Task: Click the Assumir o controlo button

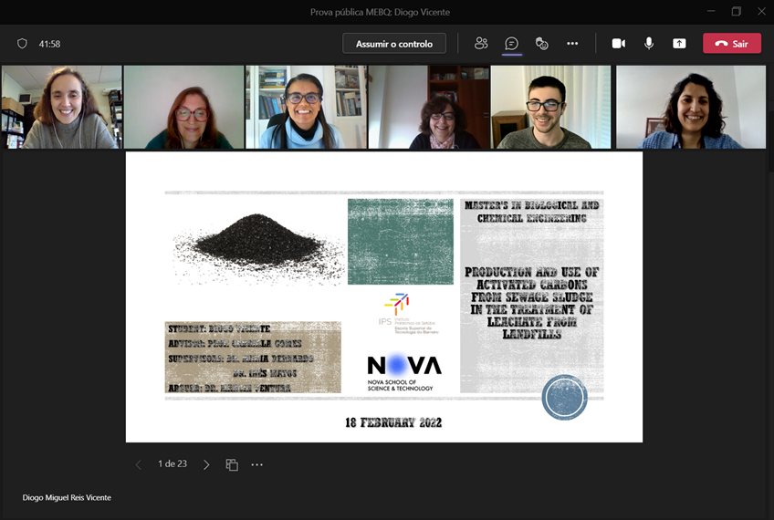Action: click(394, 43)
